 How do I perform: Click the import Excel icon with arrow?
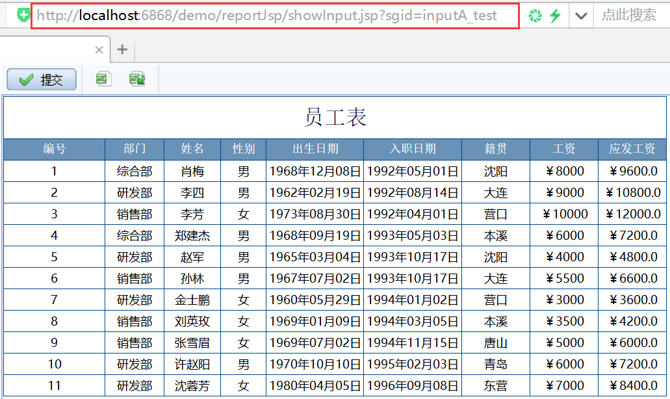137,79
